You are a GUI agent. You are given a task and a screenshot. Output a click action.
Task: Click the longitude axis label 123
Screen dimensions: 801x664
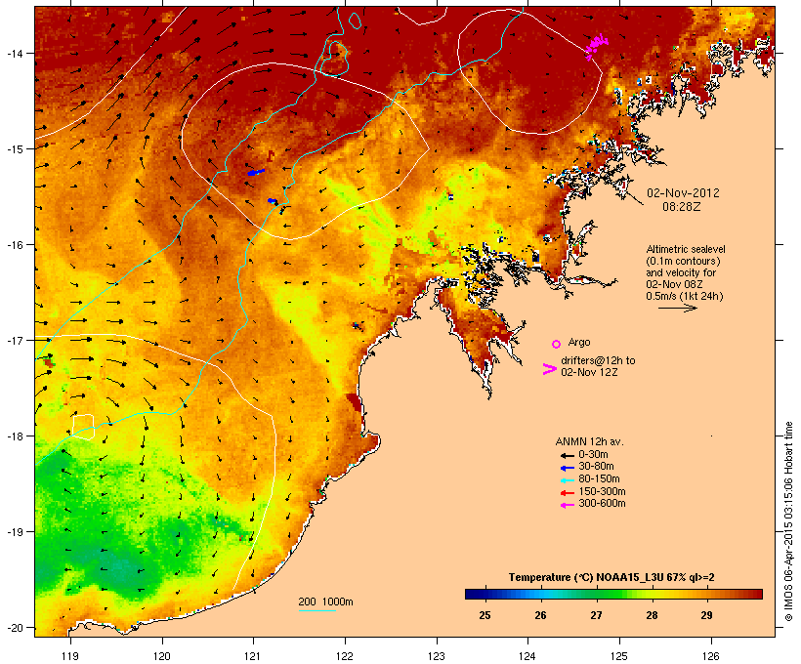click(437, 656)
